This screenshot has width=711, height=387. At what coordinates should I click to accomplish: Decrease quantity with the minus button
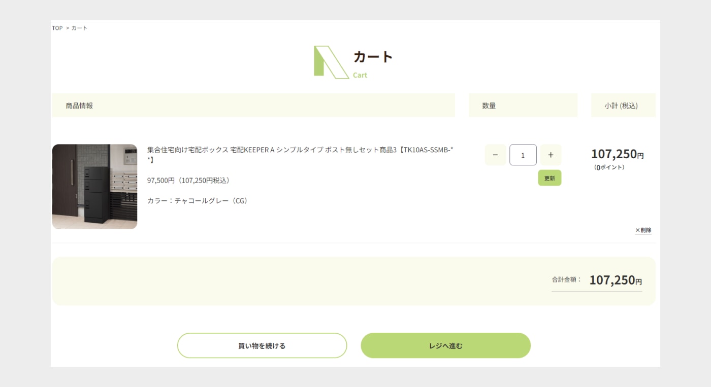coord(495,155)
